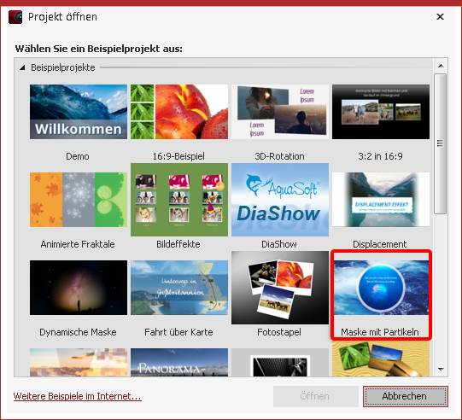Open the Weitere Beispiele im Internet link

tap(77, 396)
